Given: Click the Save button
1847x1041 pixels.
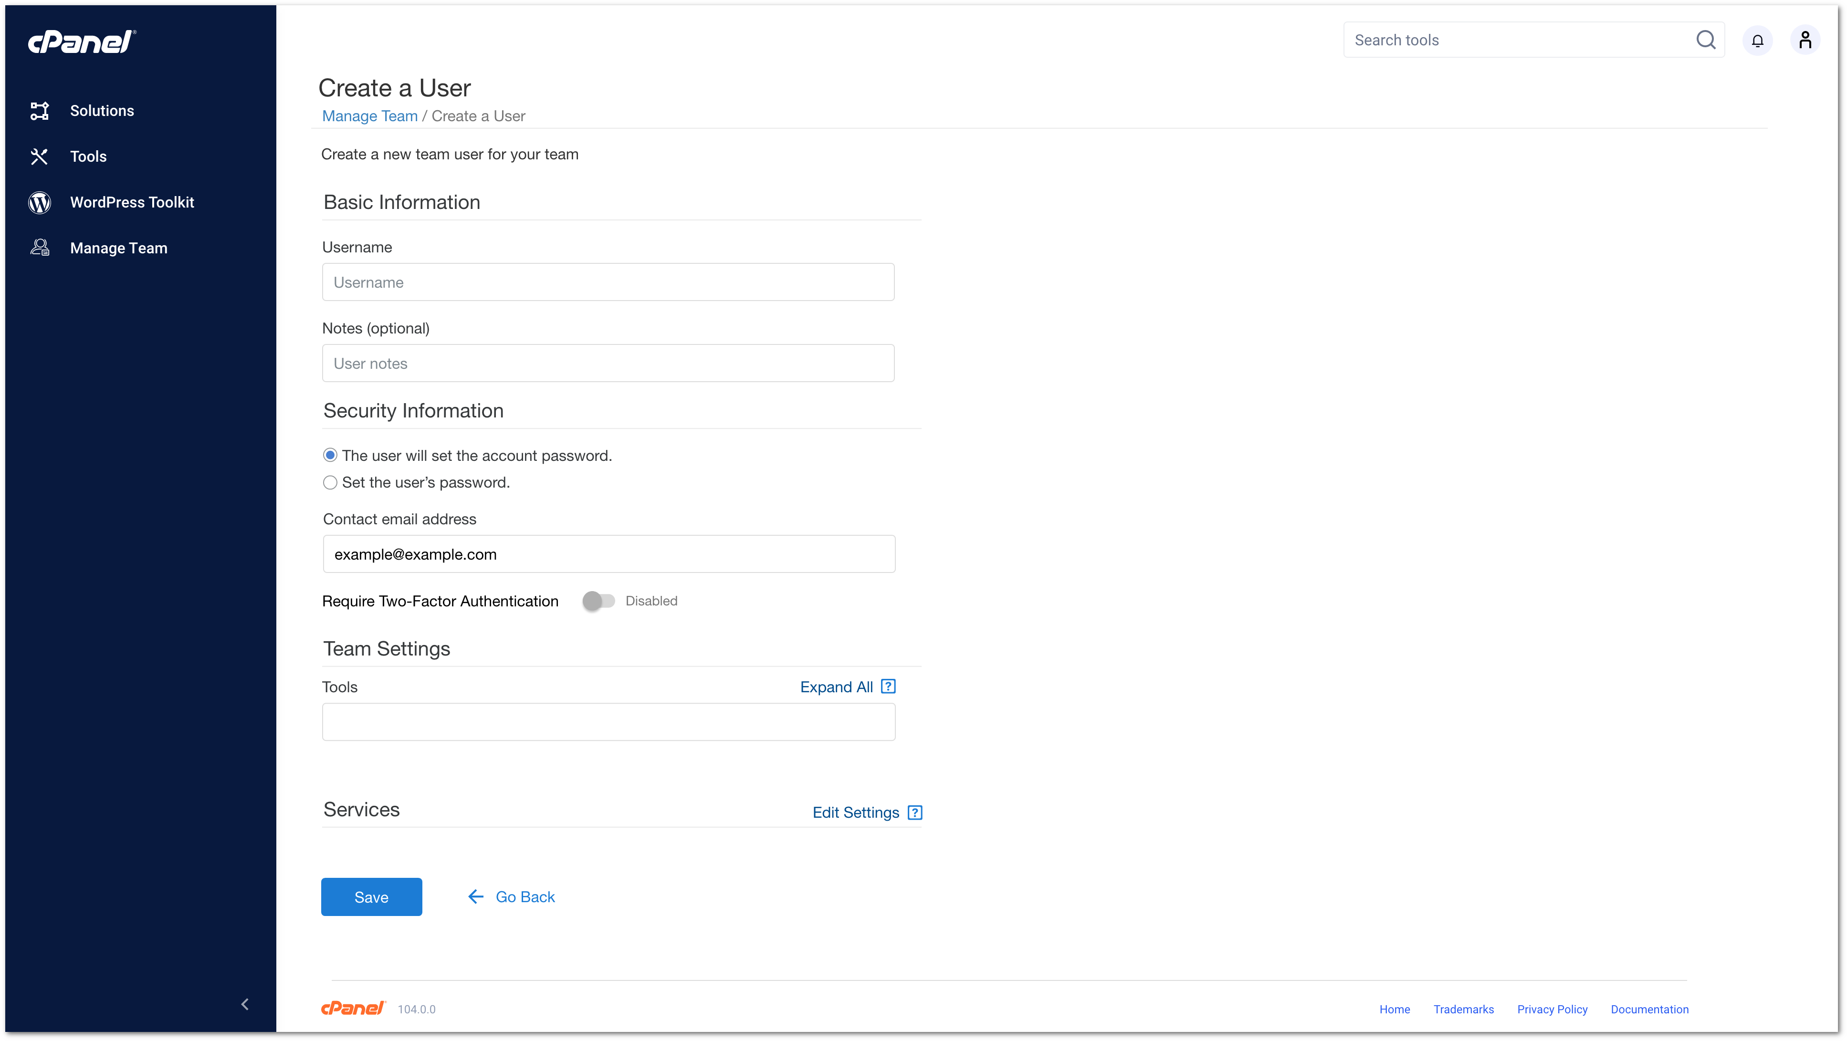Looking at the screenshot, I should [x=371, y=896].
